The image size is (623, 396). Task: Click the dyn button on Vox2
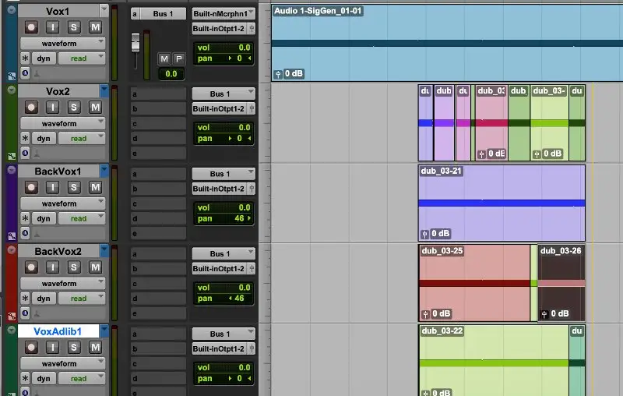coord(44,139)
